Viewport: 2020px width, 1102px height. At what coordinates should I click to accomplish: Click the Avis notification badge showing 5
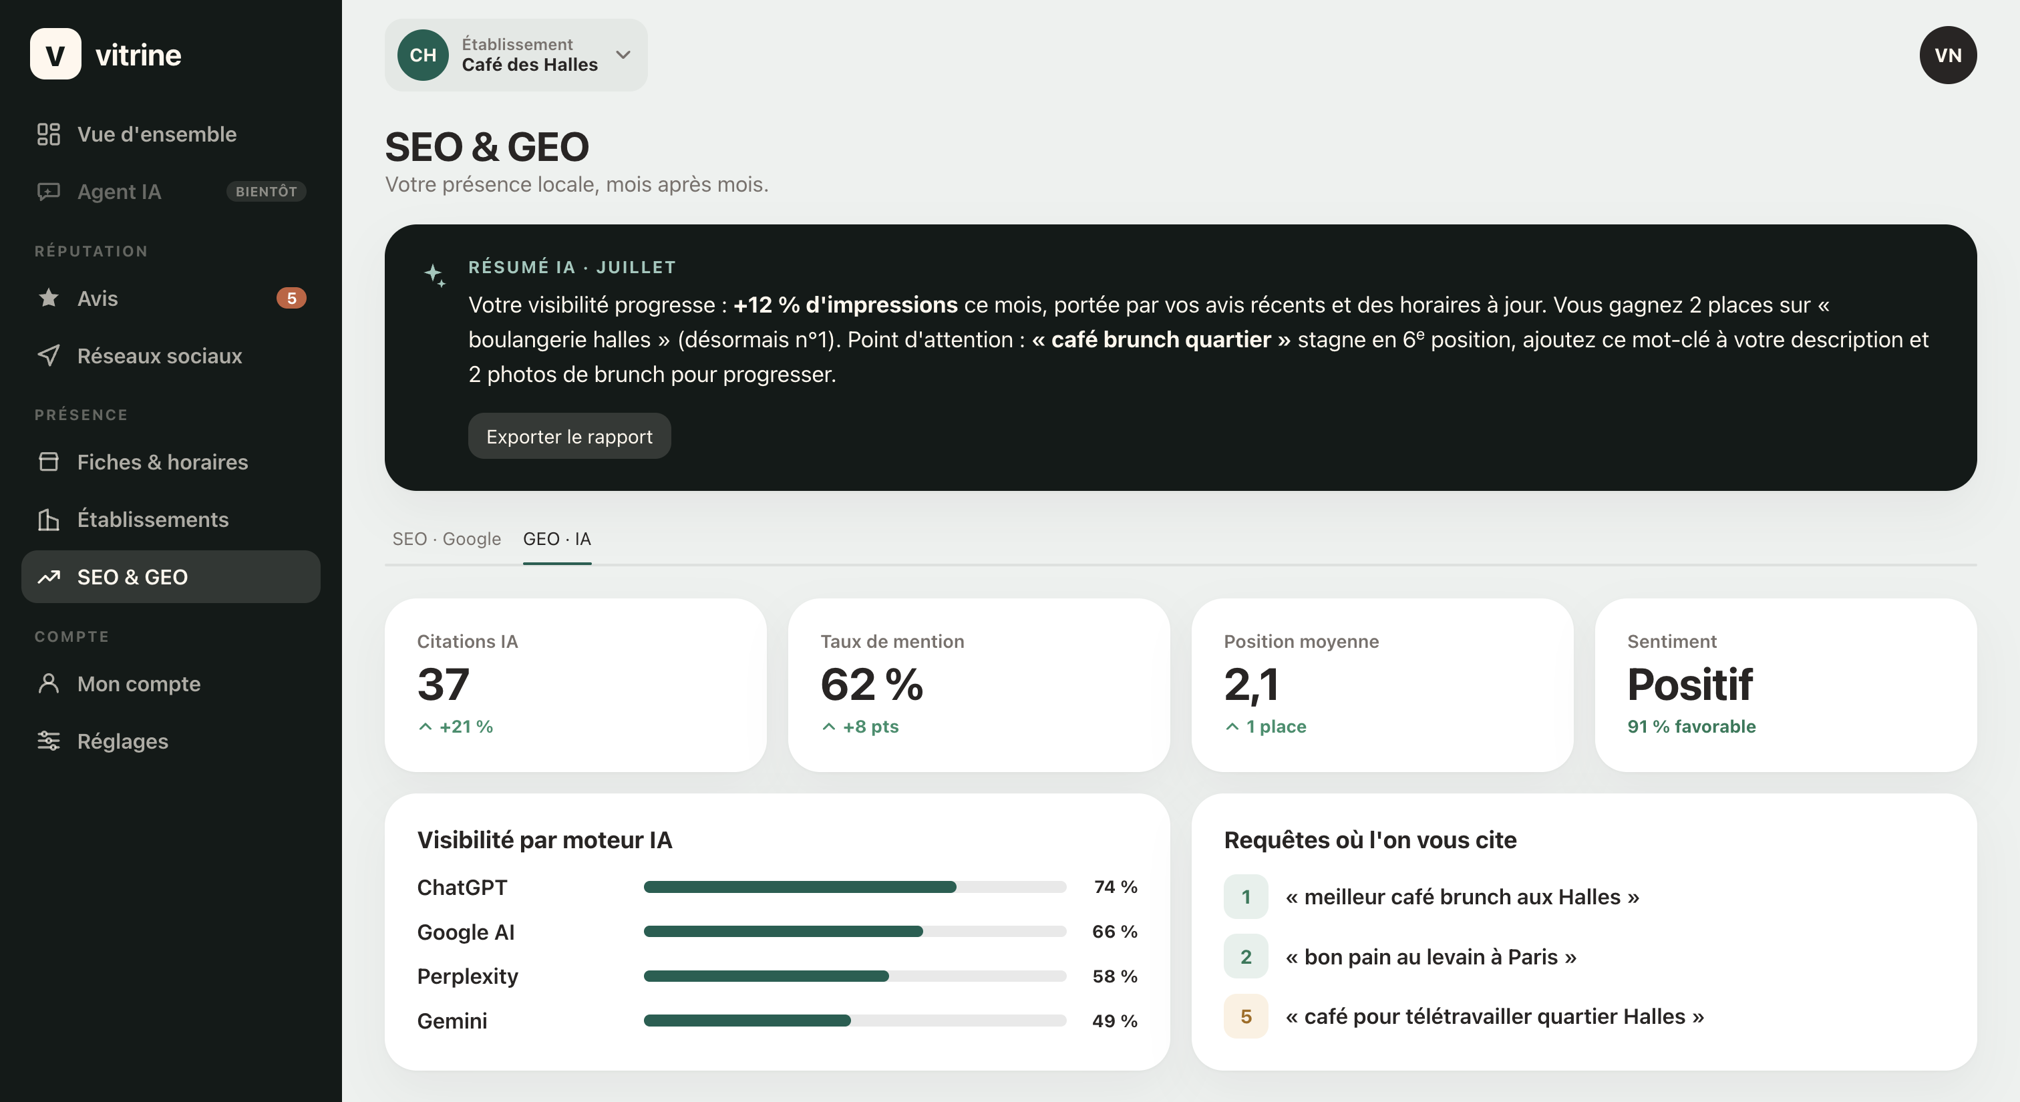pyautogui.click(x=291, y=298)
